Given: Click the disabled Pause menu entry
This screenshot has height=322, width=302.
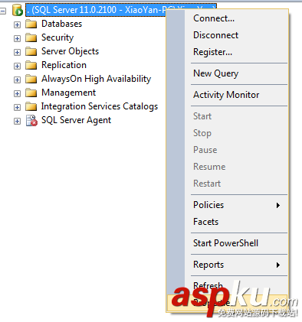Looking at the screenshot, I should [x=228, y=150].
